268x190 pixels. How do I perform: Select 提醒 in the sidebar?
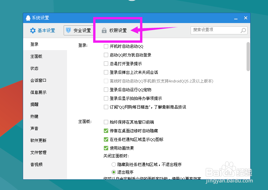coord(45,104)
